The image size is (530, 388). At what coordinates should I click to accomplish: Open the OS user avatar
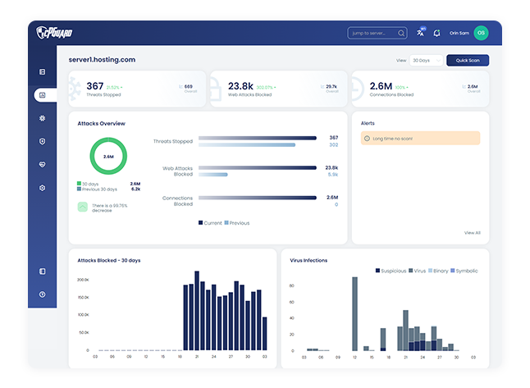[x=481, y=33]
